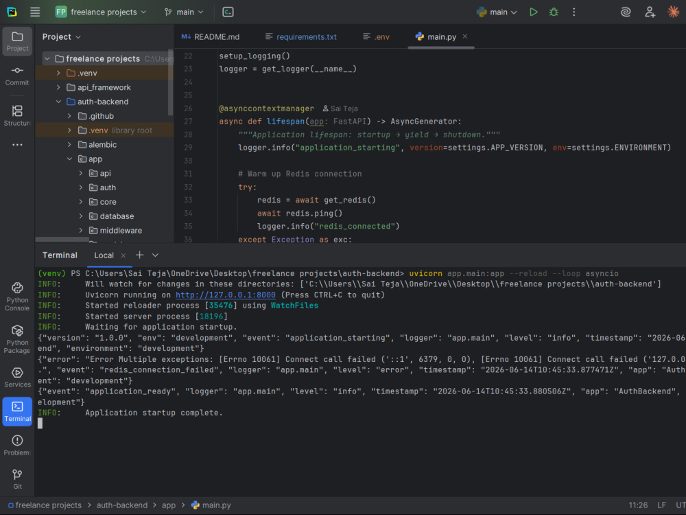Image resolution: width=686 pixels, height=515 pixels.
Task: Switch to the .env editor tab
Action: pos(376,37)
